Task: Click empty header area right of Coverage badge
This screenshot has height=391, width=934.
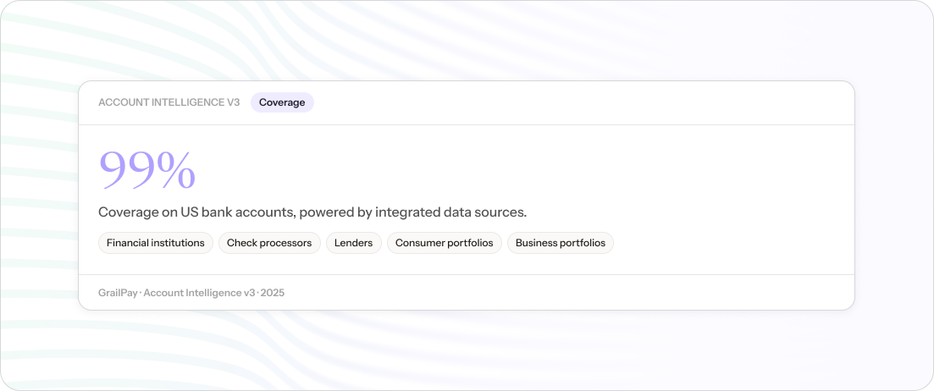Action: click(576, 102)
